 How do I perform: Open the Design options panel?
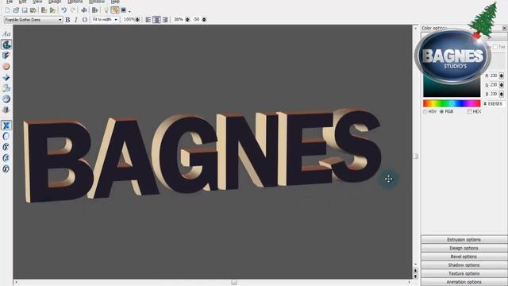coord(464,248)
